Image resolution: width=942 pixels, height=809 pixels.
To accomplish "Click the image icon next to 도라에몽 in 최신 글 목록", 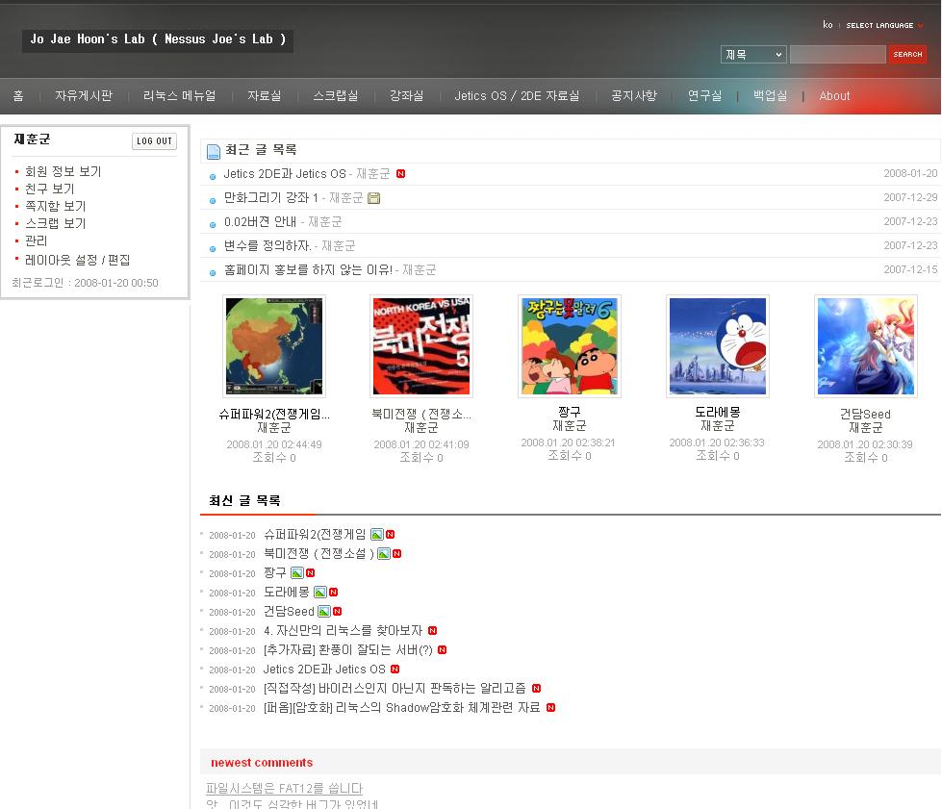I will coord(320,593).
